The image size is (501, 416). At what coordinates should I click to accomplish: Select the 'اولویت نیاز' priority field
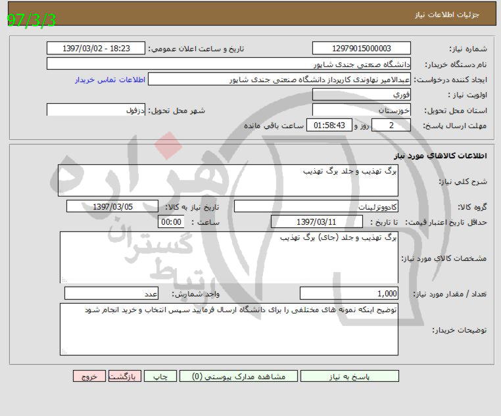(x=361, y=95)
